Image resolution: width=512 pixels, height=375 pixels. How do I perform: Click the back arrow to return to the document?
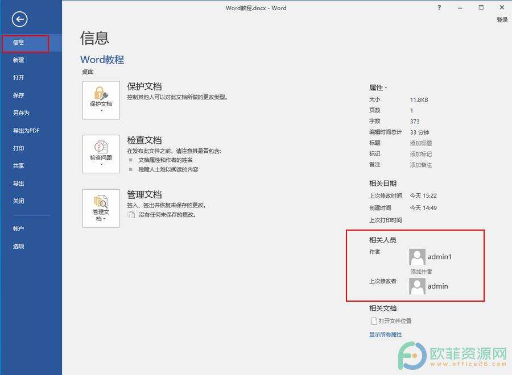tap(19, 19)
